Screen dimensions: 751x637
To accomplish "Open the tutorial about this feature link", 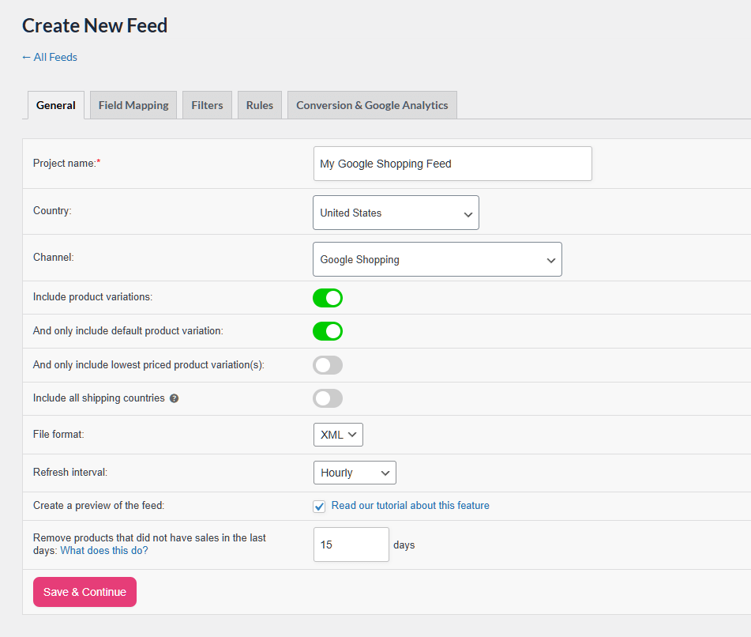I will (410, 506).
